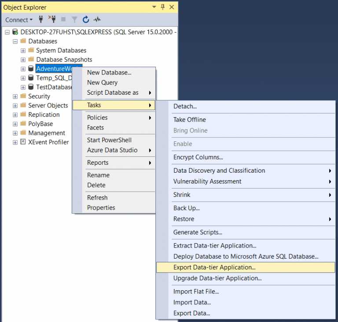The image size is (338, 322).
Task: Click the Security folder icon
Action: (x=23, y=96)
